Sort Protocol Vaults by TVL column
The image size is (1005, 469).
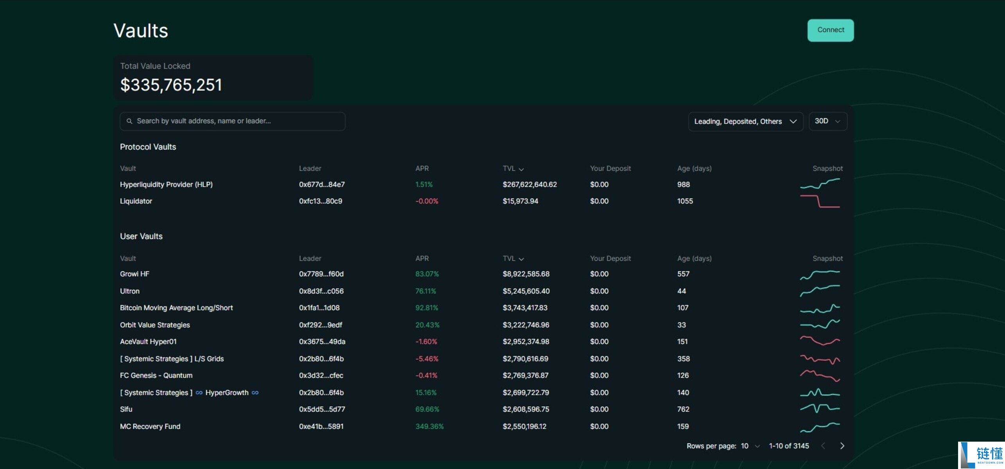point(513,168)
